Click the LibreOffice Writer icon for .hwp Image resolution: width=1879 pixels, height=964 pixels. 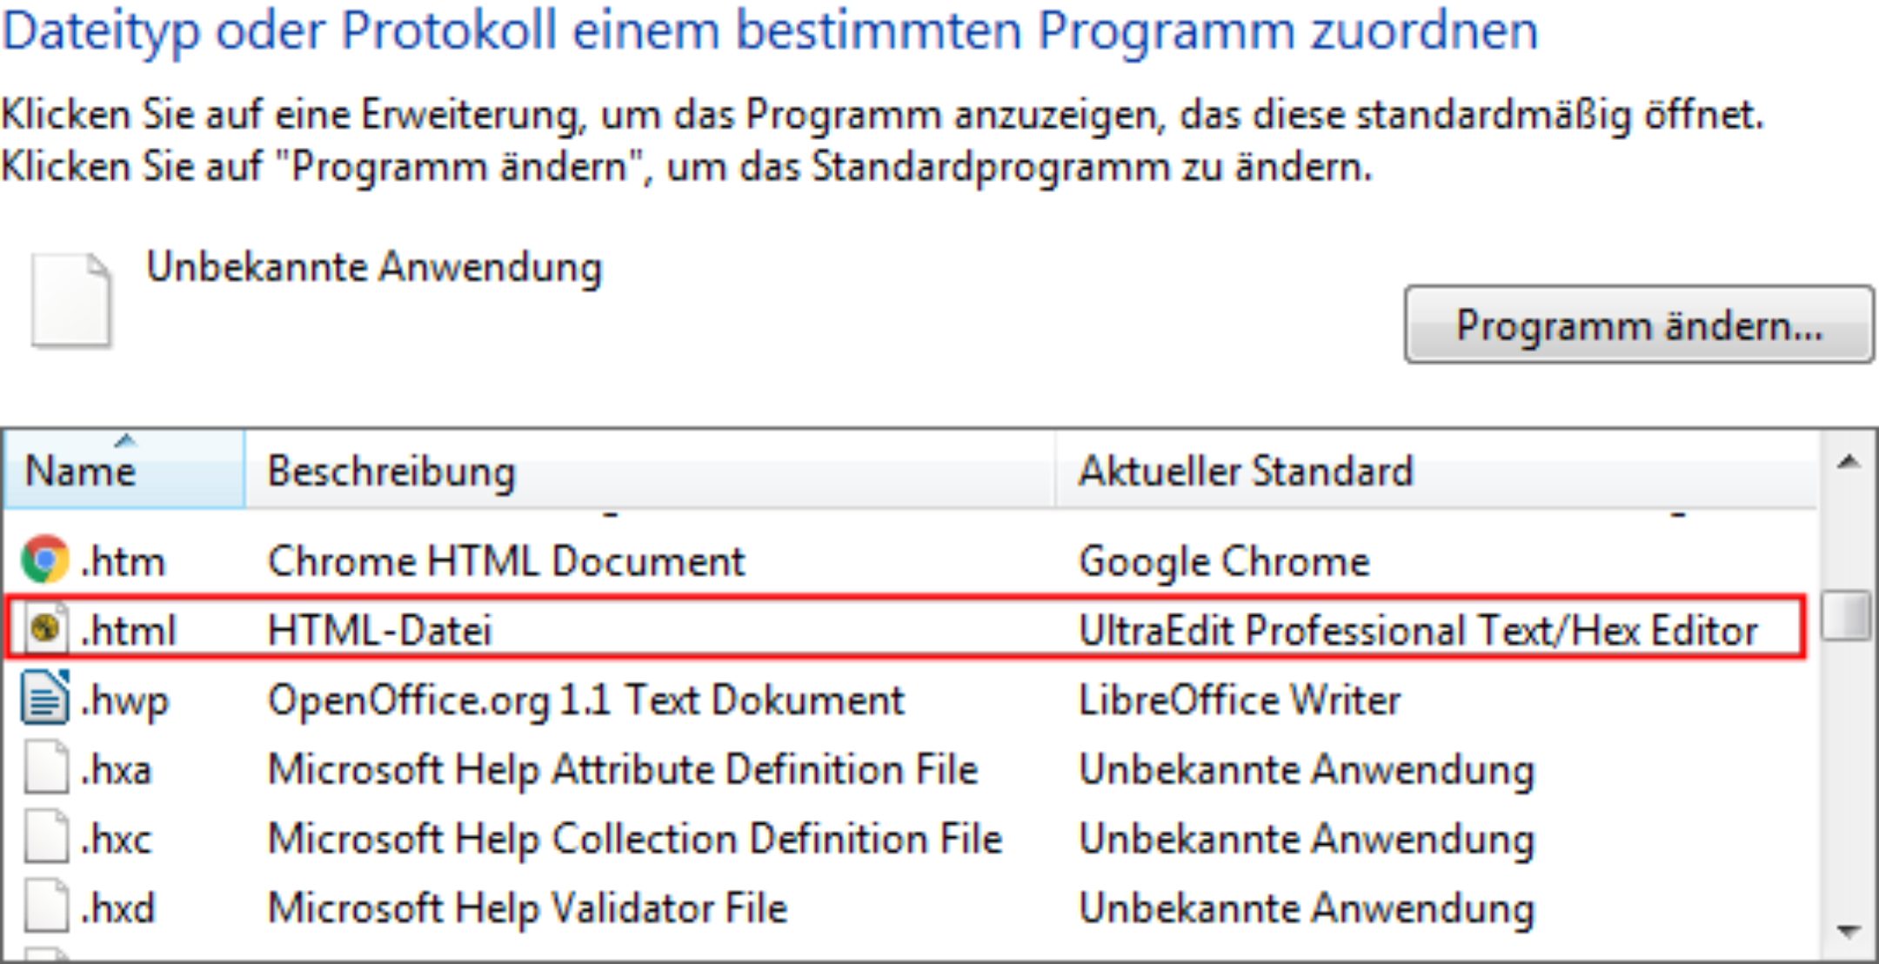pos(45,698)
